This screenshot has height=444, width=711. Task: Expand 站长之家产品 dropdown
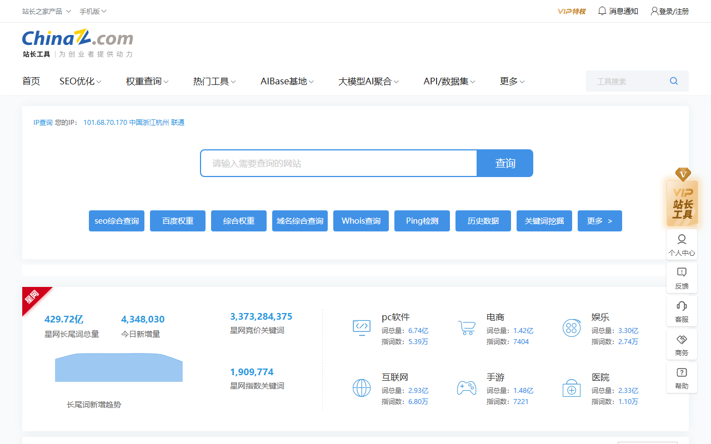[47, 11]
